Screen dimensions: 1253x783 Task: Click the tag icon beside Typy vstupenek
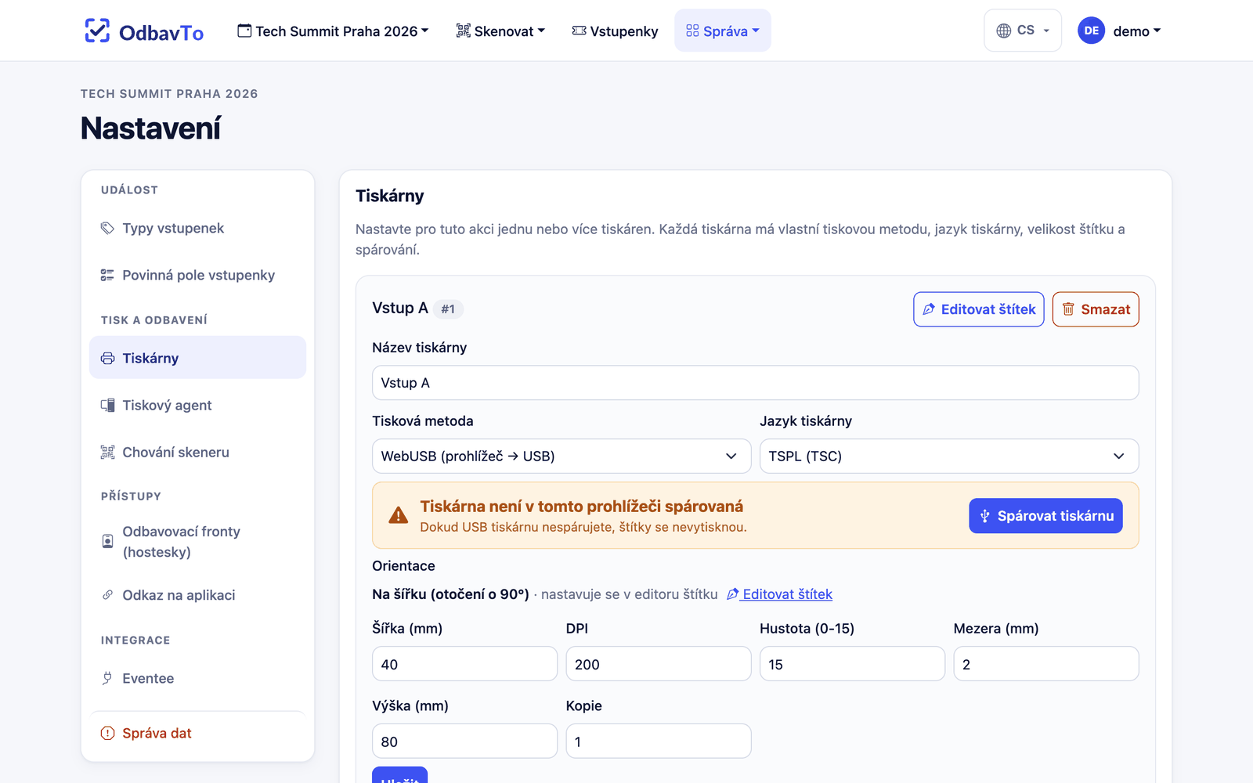click(x=107, y=228)
